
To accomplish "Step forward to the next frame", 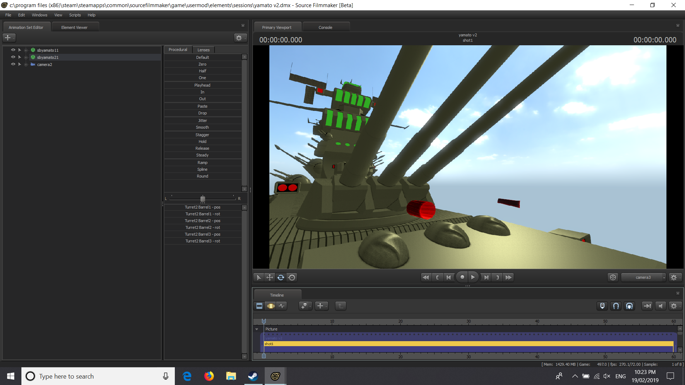I will point(486,277).
